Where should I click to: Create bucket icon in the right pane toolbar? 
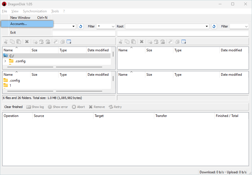pos(156,42)
